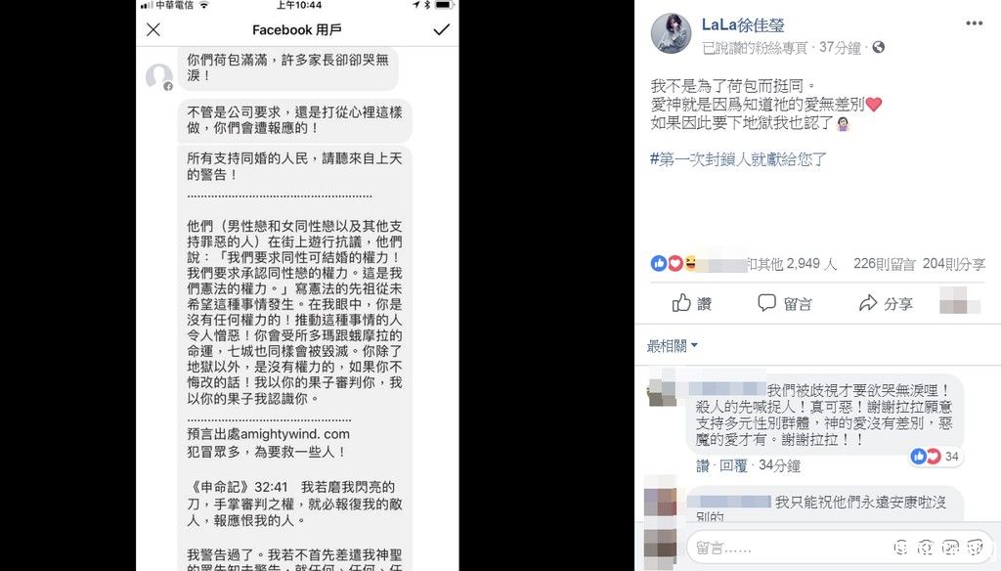Image resolution: width=1001 pixels, height=571 pixels.
Task: Tap the checkmark icon beside Facebook 用戶
Action: coord(441,29)
